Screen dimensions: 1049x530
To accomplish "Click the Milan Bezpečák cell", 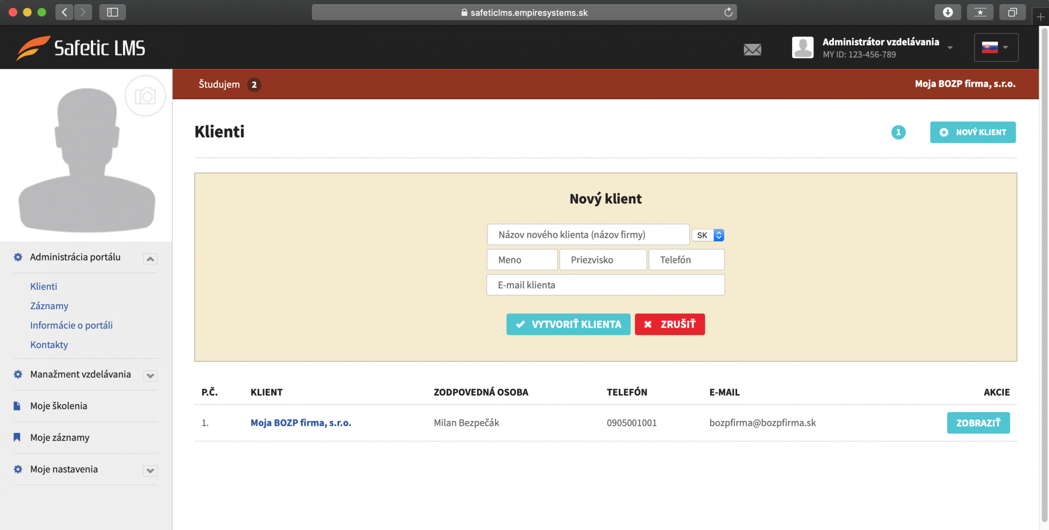I will tap(466, 423).
